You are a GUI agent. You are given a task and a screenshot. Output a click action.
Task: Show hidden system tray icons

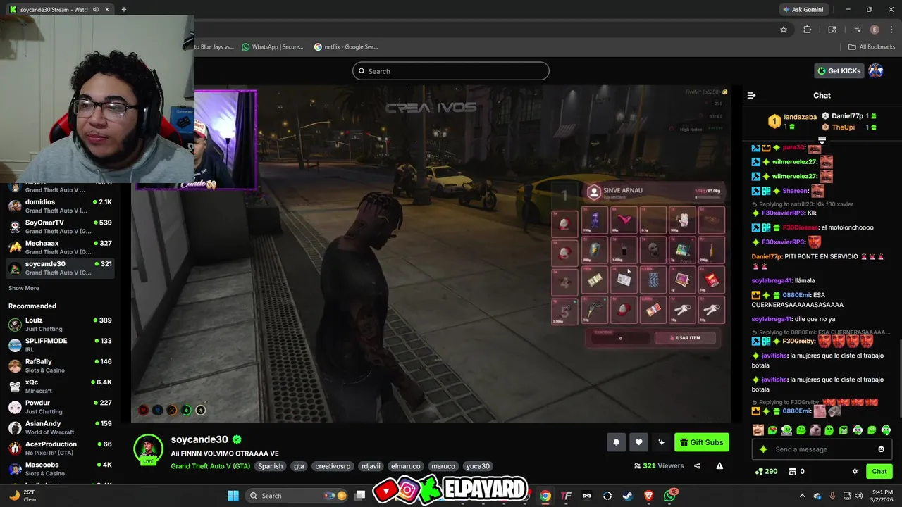point(802,496)
